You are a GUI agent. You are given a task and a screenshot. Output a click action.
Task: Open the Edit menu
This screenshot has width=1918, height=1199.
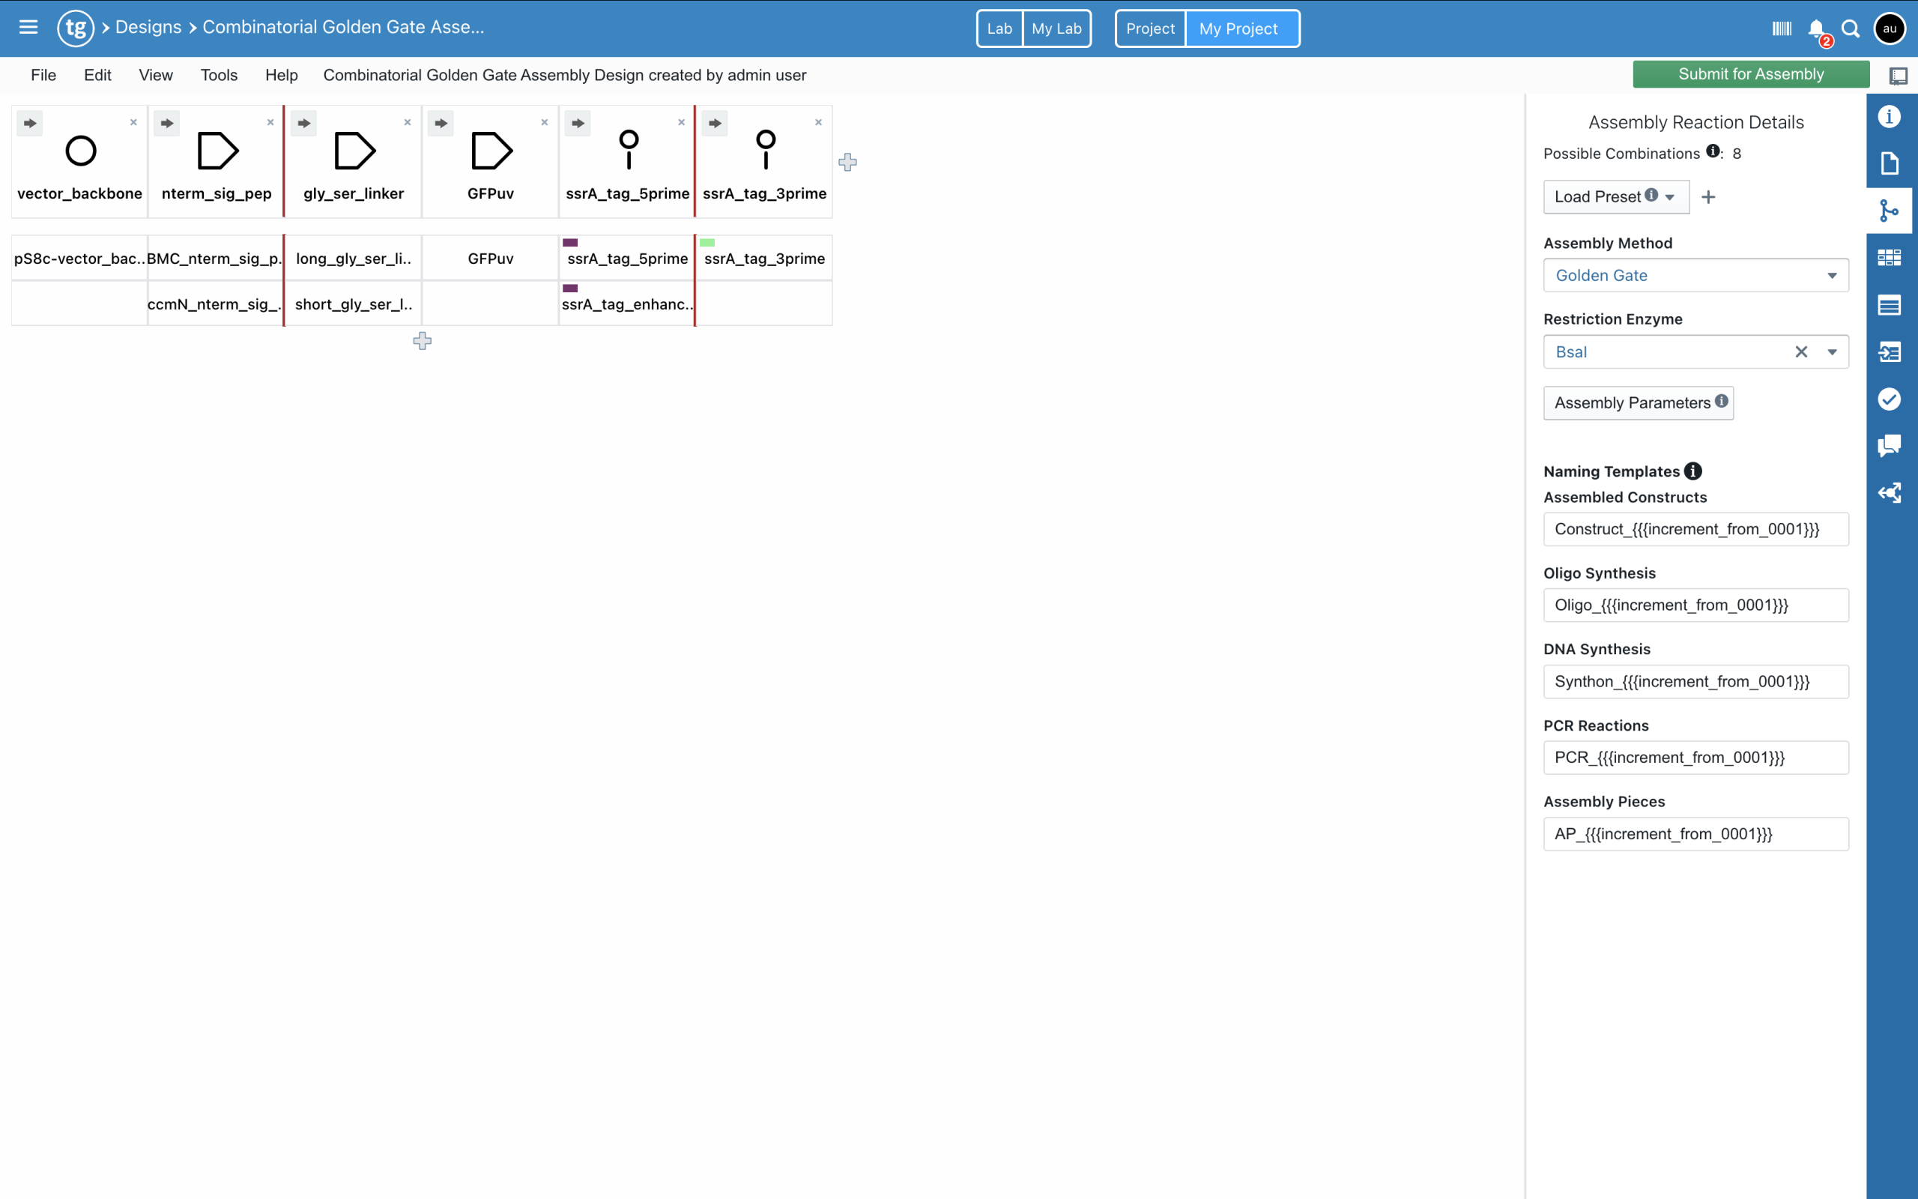(x=97, y=74)
